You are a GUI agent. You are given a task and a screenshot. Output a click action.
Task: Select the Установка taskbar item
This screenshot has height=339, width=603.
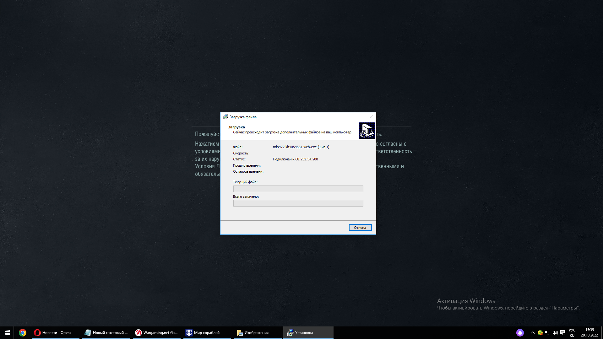[x=308, y=333]
